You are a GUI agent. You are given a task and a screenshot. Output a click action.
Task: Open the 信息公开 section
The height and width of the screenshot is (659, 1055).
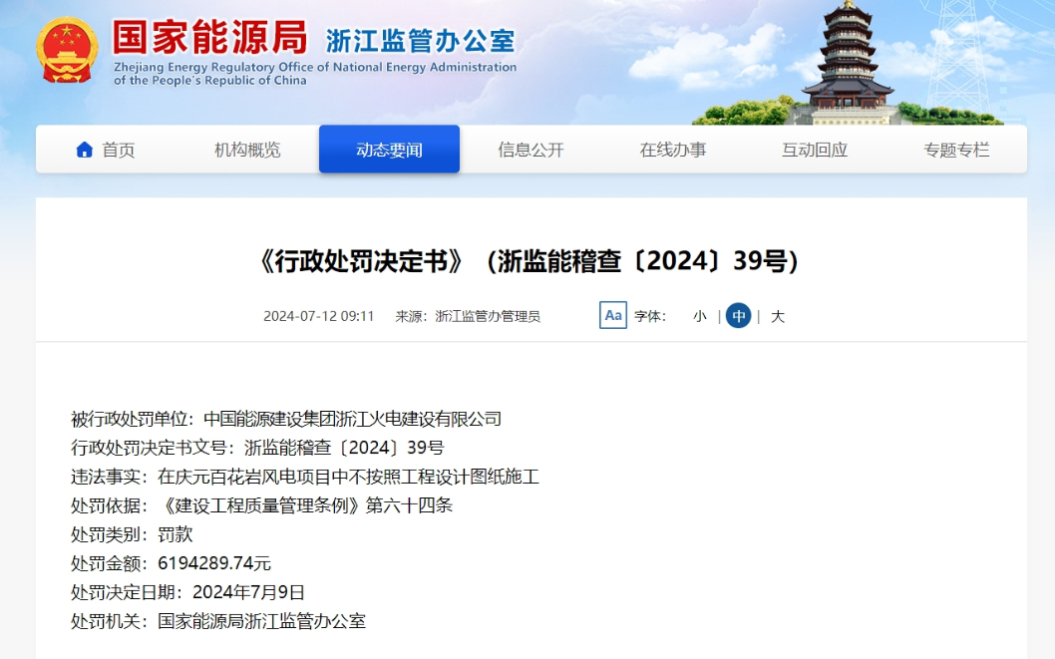pos(530,150)
